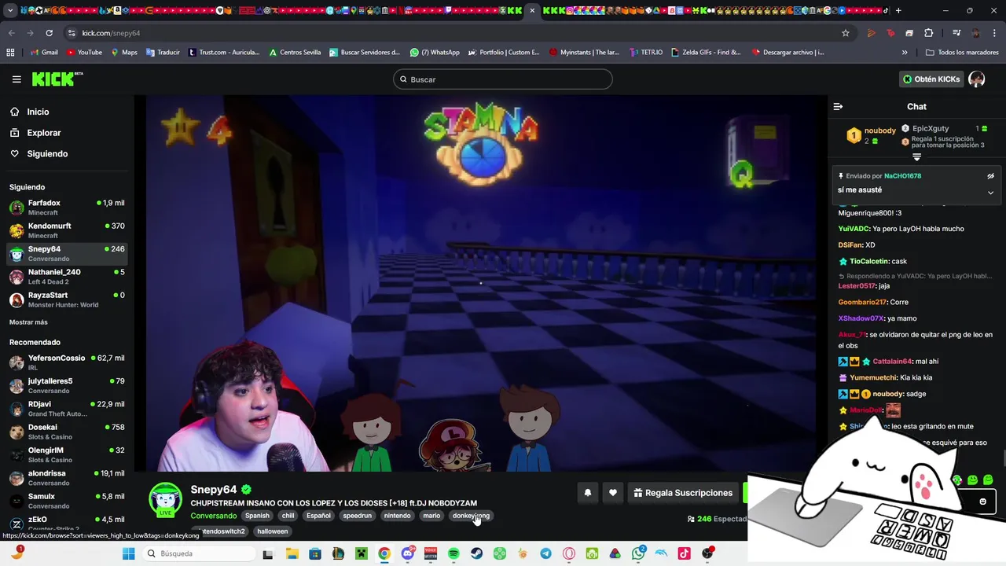This screenshot has width=1006, height=566.
Task: Go to the KICK logo homepage
Action: (57, 79)
